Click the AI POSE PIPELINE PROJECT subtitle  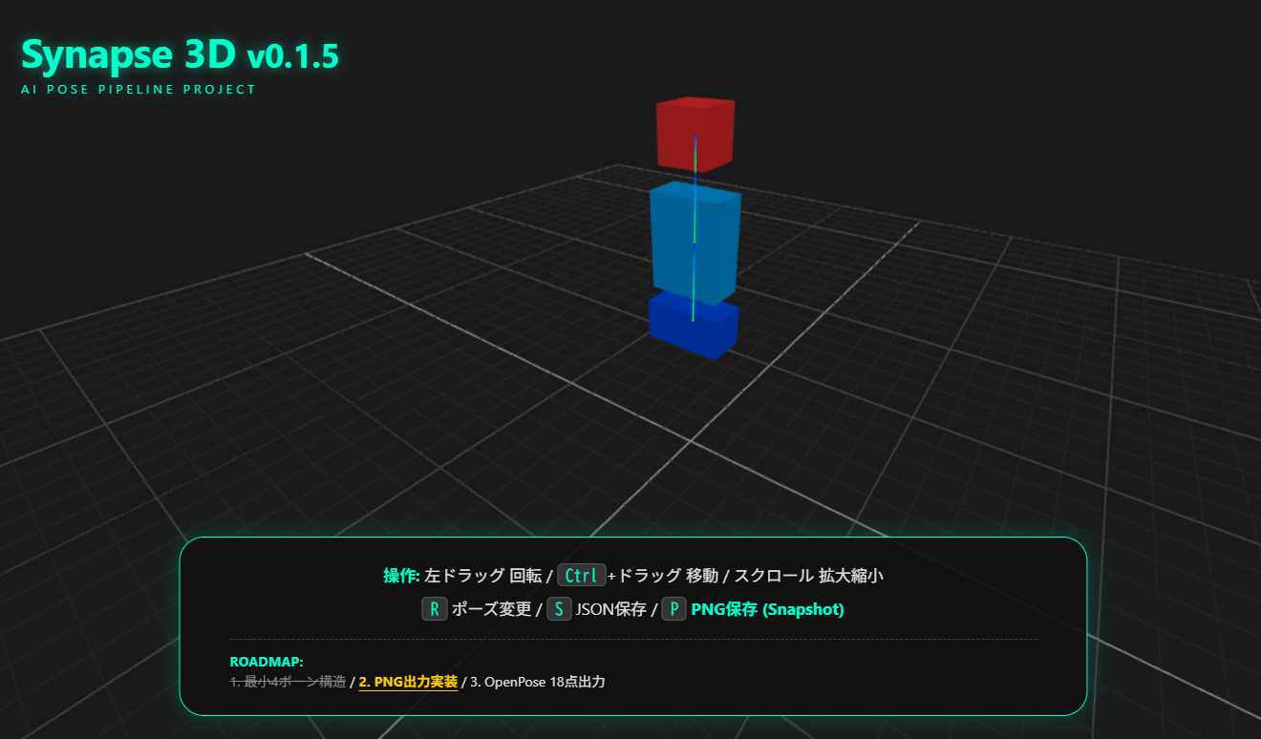(x=139, y=90)
